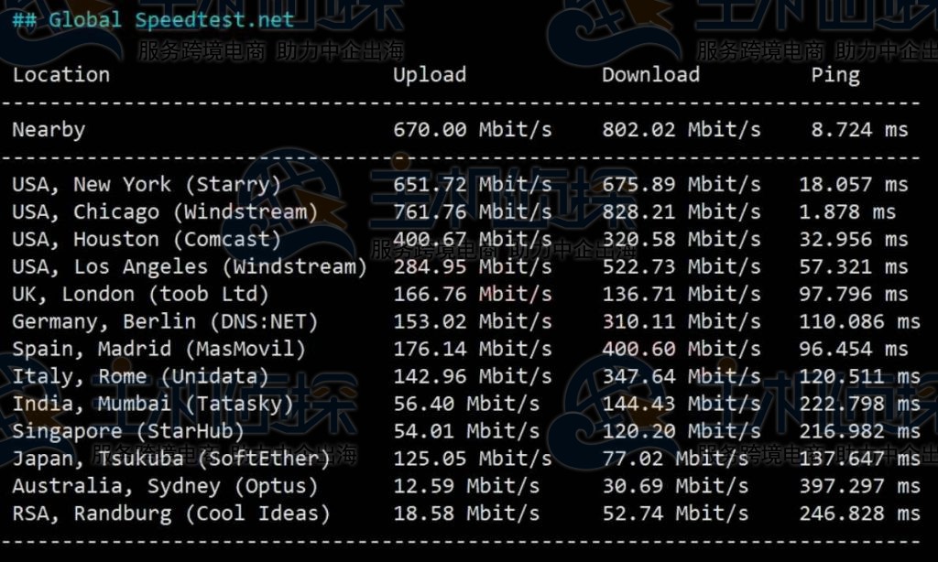Select the India, Mumbai (Tatasky) entry
The width and height of the screenshot is (938, 562).
153,405
